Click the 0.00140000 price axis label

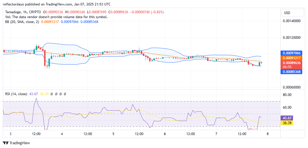[291, 21]
